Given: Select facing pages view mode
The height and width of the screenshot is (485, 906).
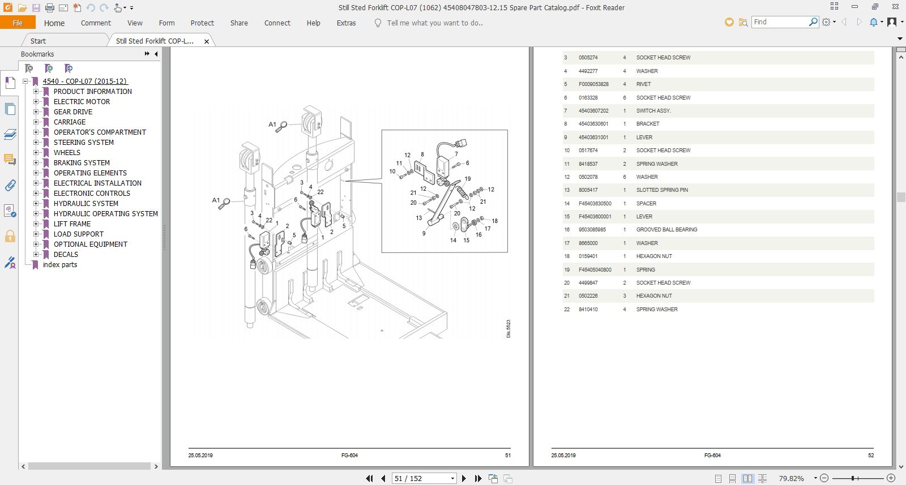Looking at the screenshot, I should point(747,478).
